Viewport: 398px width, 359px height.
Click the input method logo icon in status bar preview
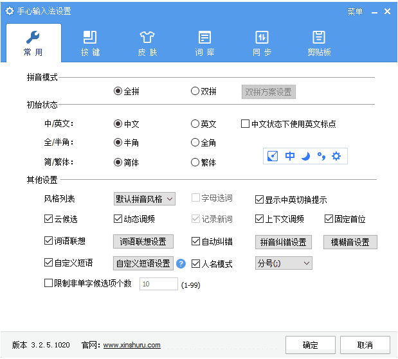[273, 156]
